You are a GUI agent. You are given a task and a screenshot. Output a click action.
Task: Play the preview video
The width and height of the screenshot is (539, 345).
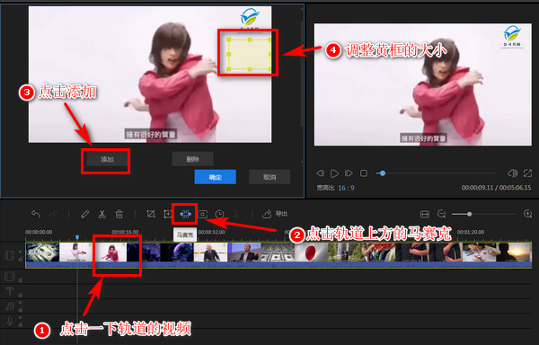[x=334, y=173]
